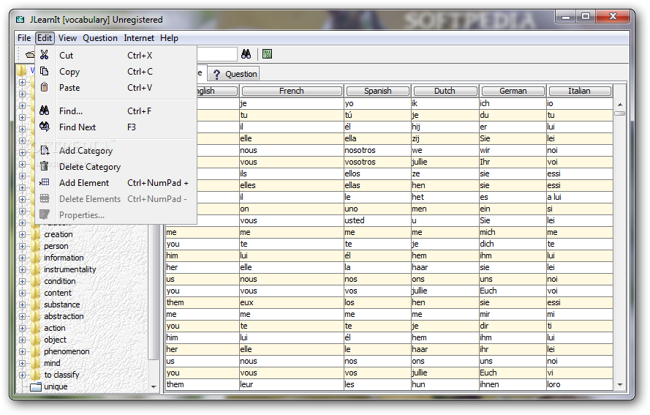Click the category tree scrollbar down arrow
The image size is (650, 415).
pos(154,386)
